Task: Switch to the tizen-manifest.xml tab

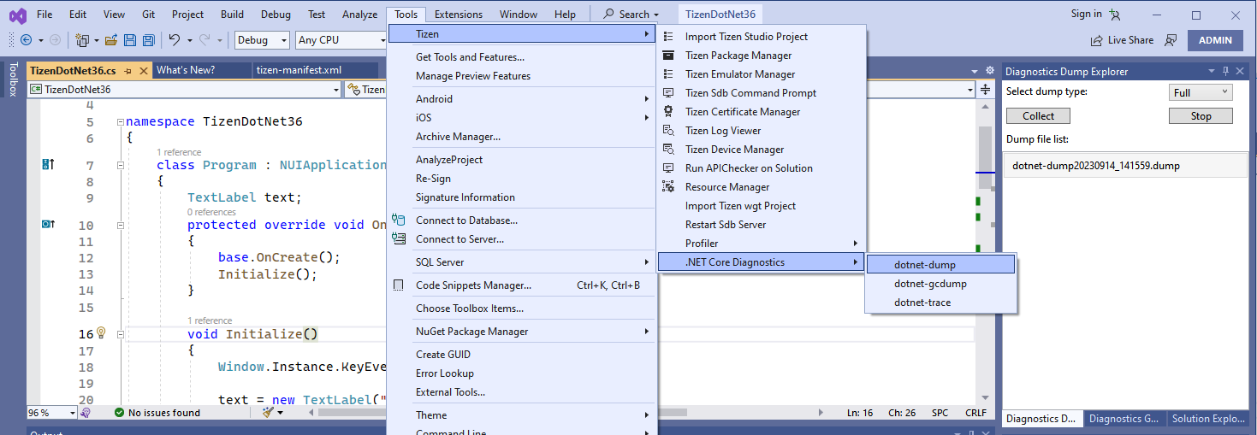Action: click(291, 70)
